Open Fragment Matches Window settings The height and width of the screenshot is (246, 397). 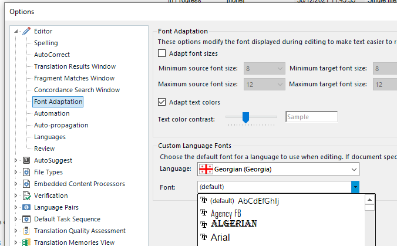point(74,78)
